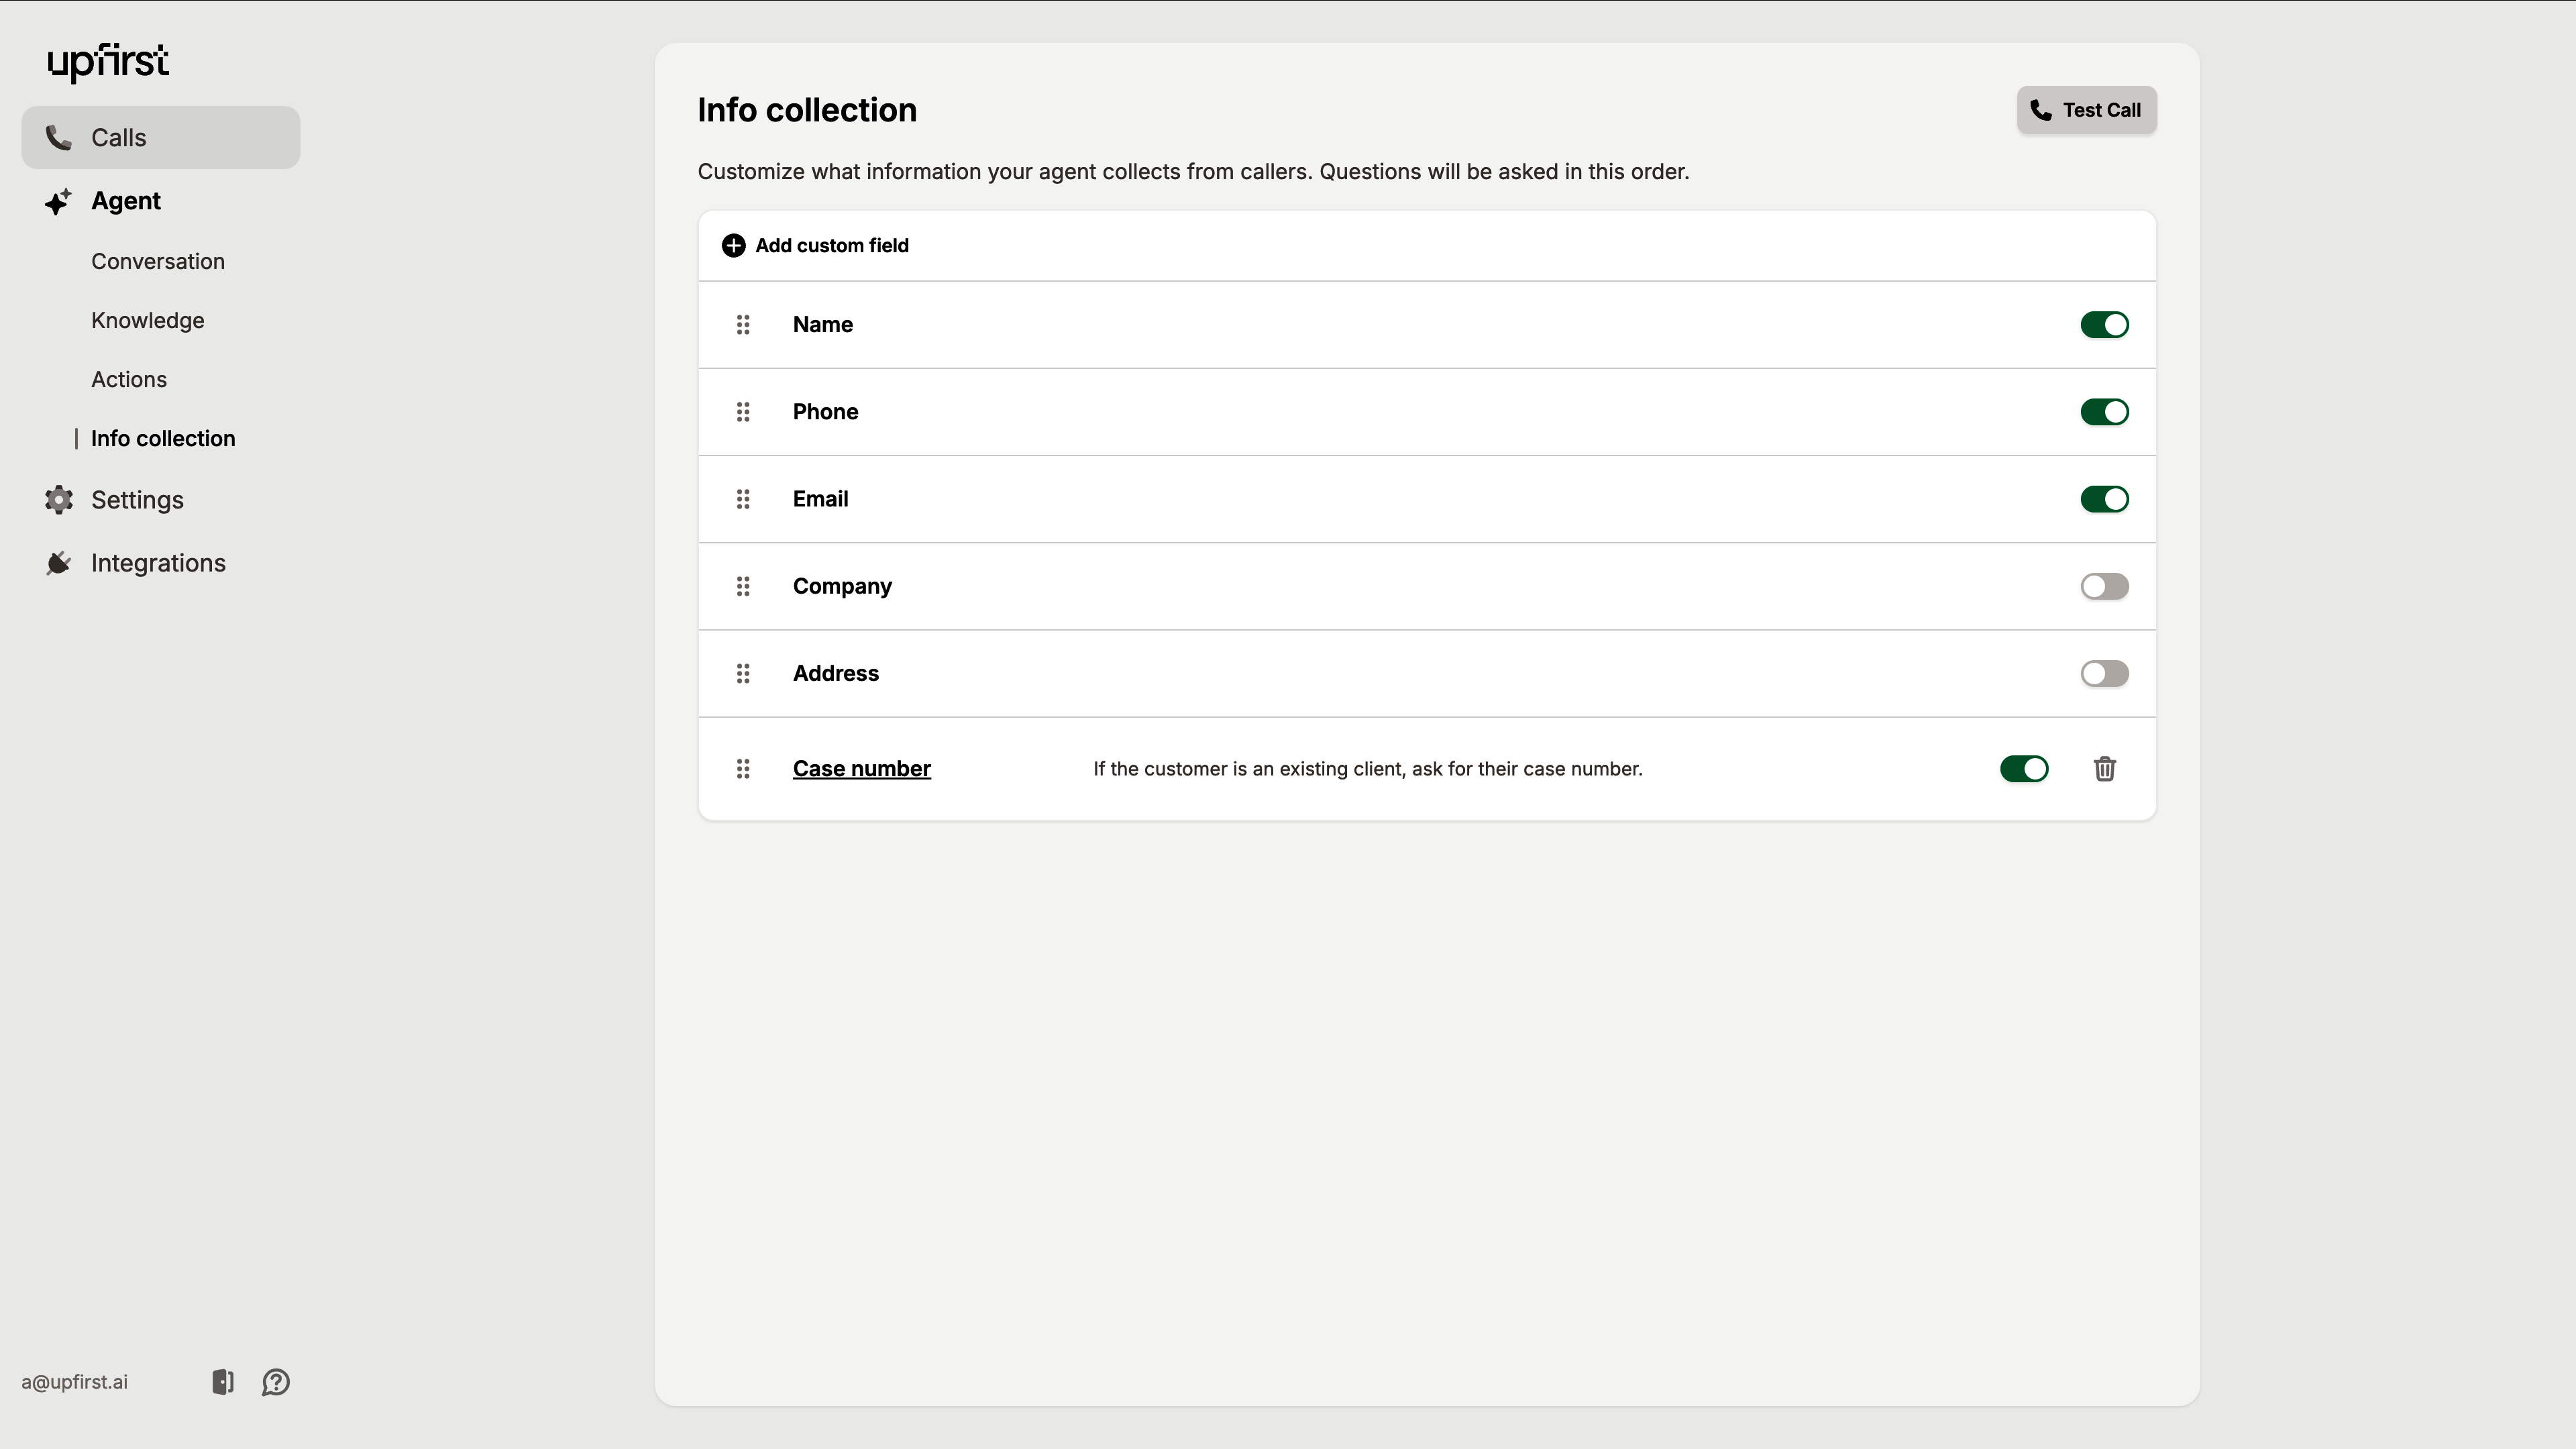Click the drag handle beside Case number

tap(743, 768)
